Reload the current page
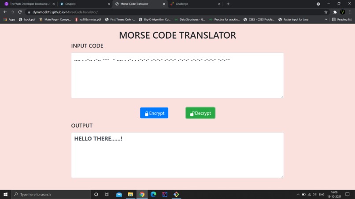 (x=20, y=12)
